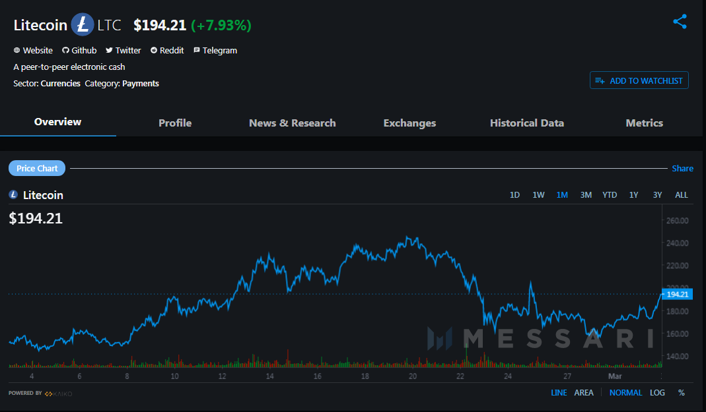
Task: Click the Price Chart pill label
Action: [37, 169]
